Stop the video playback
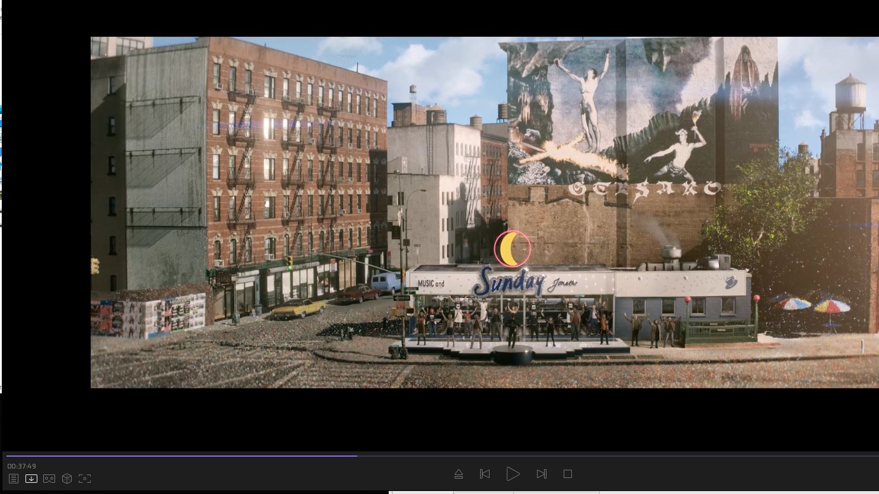The height and width of the screenshot is (494, 879). pyautogui.click(x=568, y=474)
